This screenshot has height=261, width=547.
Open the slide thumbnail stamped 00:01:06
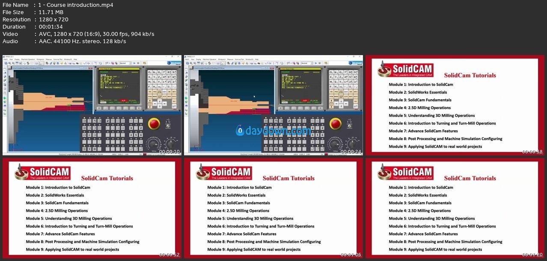tap(273, 208)
